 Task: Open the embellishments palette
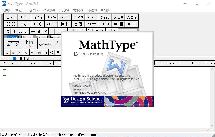pyautogui.click(x=38, y=17)
